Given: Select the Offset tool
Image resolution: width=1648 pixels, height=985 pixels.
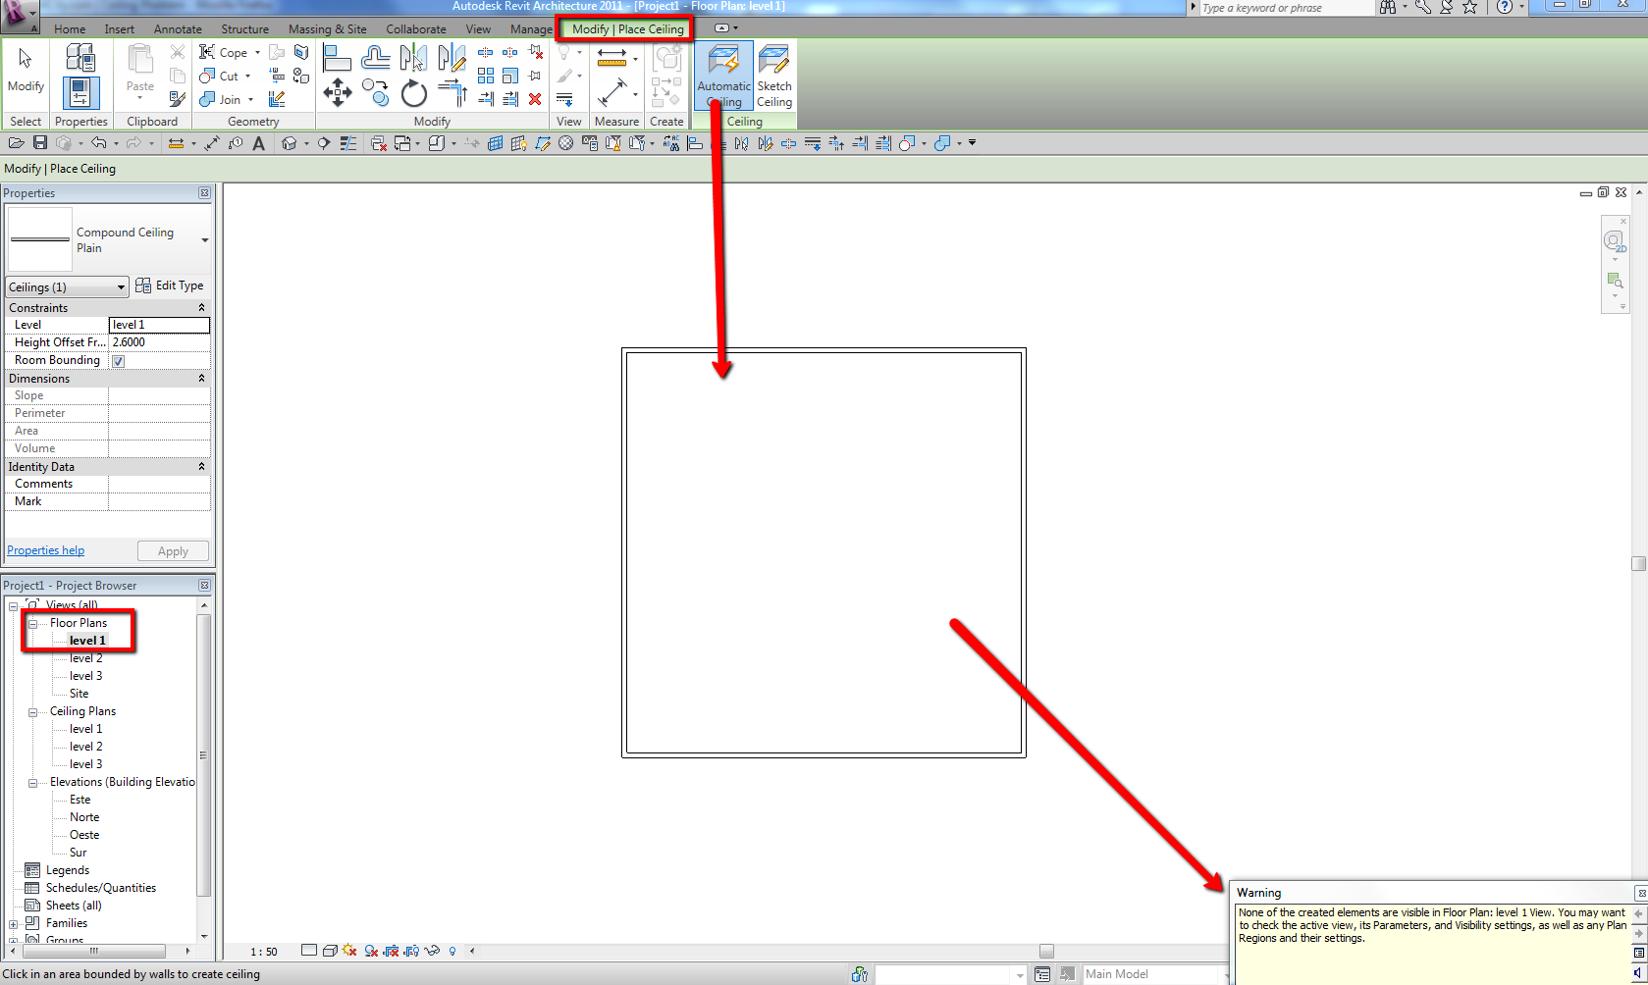Looking at the screenshot, I should [376, 58].
